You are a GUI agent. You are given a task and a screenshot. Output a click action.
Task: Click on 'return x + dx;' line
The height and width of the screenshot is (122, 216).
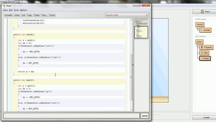coord(26,72)
